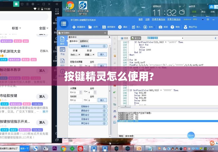
Task: Select the 学习资料 document tab
Action: pyautogui.click(x=82, y=33)
